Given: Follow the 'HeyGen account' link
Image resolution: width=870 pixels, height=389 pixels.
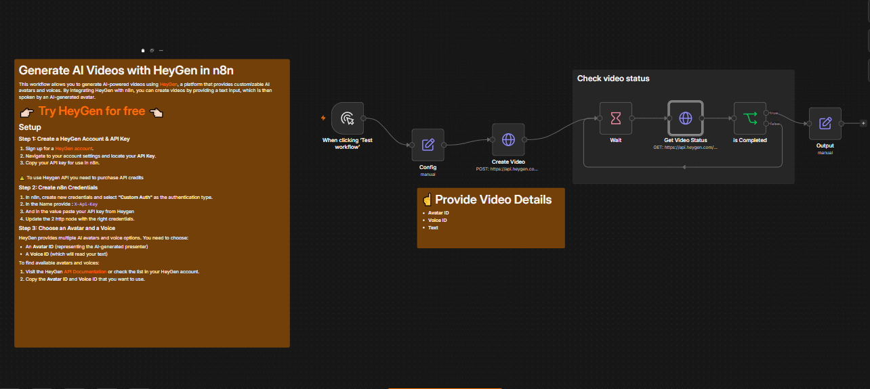Looking at the screenshot, I should 74,147.
